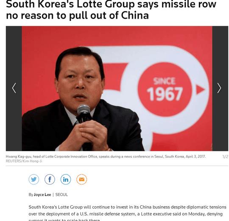Click the news conference photo
The height and width of the screenshot is (221, 229).
point(117,89)
